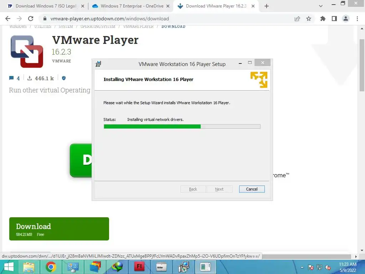
Task: Reload the current page
Action: click(31, 19)
